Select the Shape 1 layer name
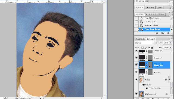Viewport: 174px width, 99px height. coord(157,72)
